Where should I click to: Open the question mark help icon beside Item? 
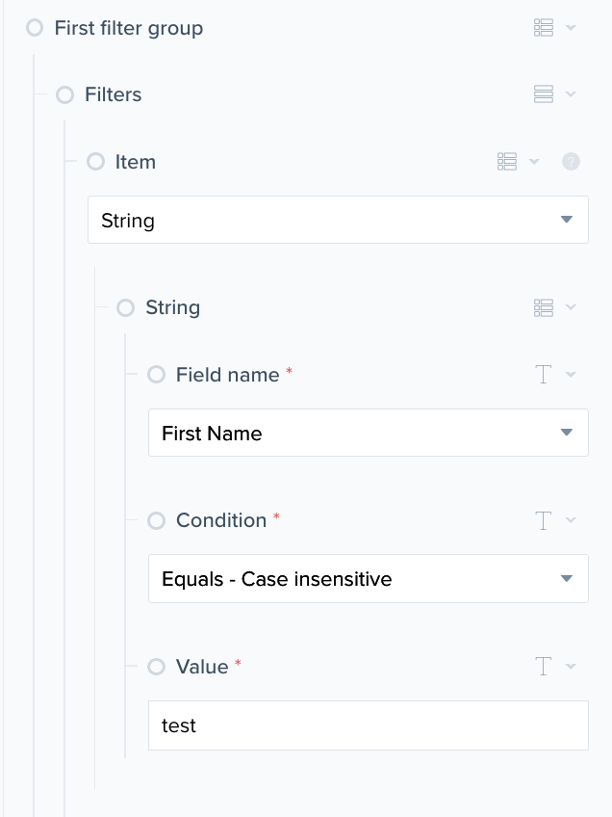[571, 161]
